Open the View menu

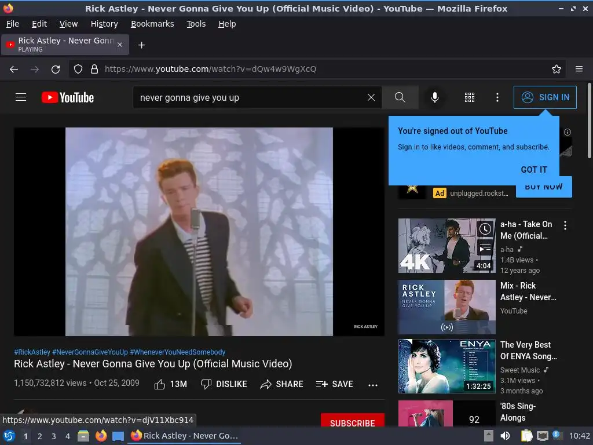coord(68,24)
